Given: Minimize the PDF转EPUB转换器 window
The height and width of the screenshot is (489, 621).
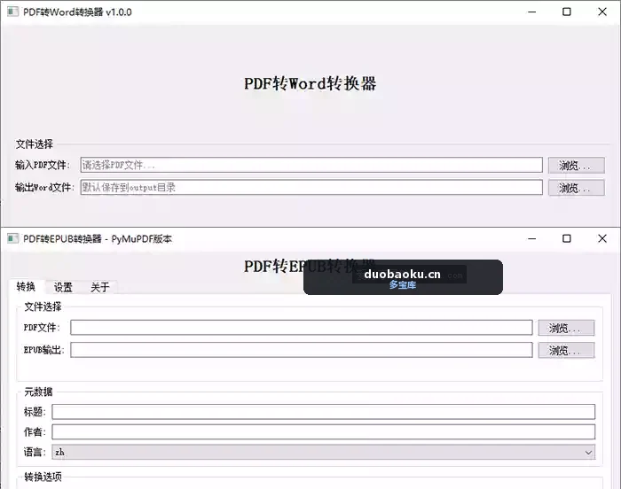Looking at the screenshot, I should click(532, 238).
